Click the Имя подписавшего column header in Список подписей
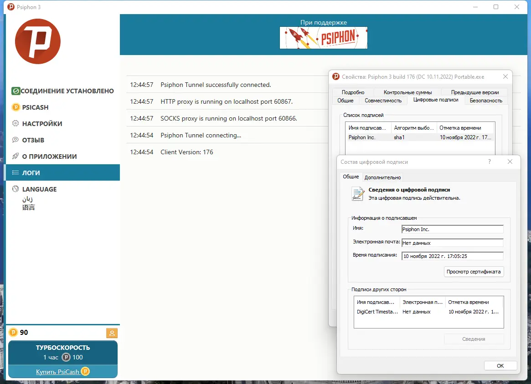This screenshot has height=384, width=531. tap(368, 128)
